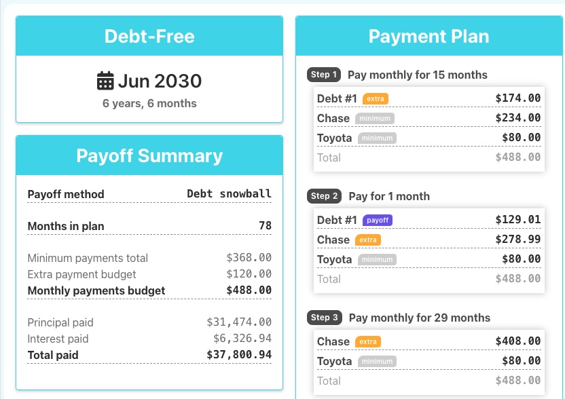Viewport: 565px width, 399px height.
Task: Expand the Payment Plan panel header
Action: 429,36
